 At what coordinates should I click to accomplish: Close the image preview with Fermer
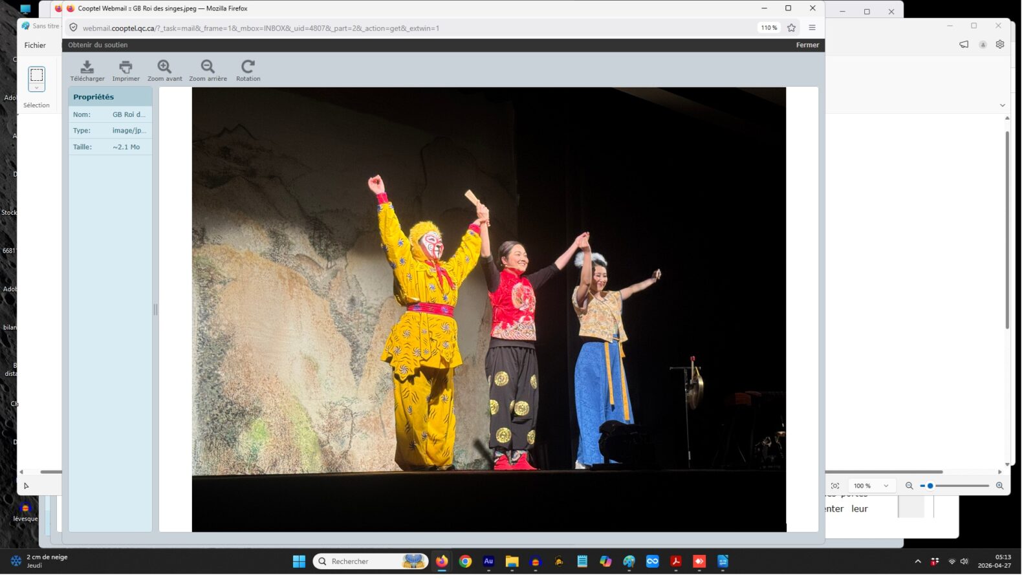[x=807, y=45]
